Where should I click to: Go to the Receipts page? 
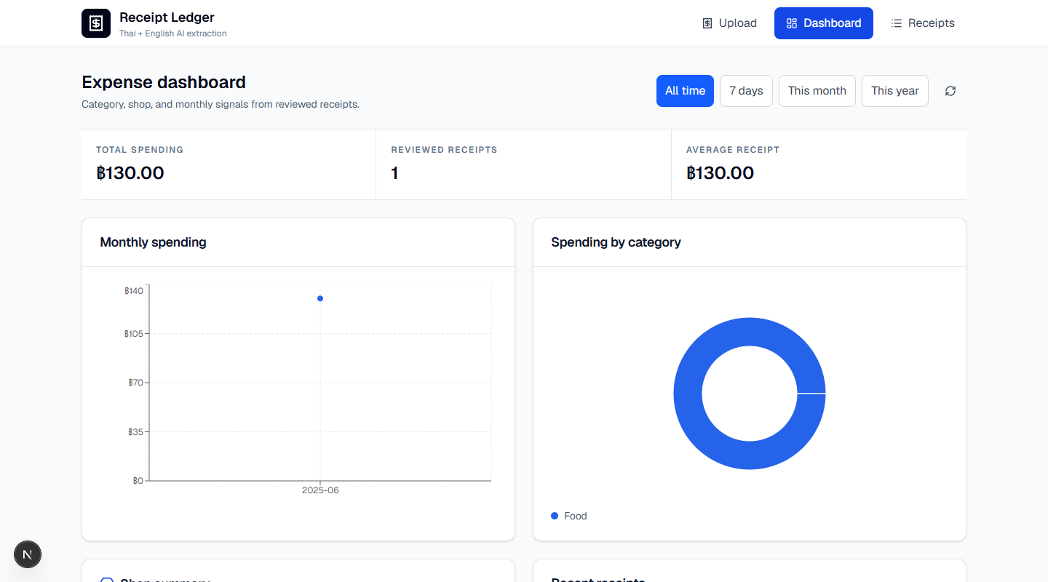pyautogui.click(x=923, y=23)
